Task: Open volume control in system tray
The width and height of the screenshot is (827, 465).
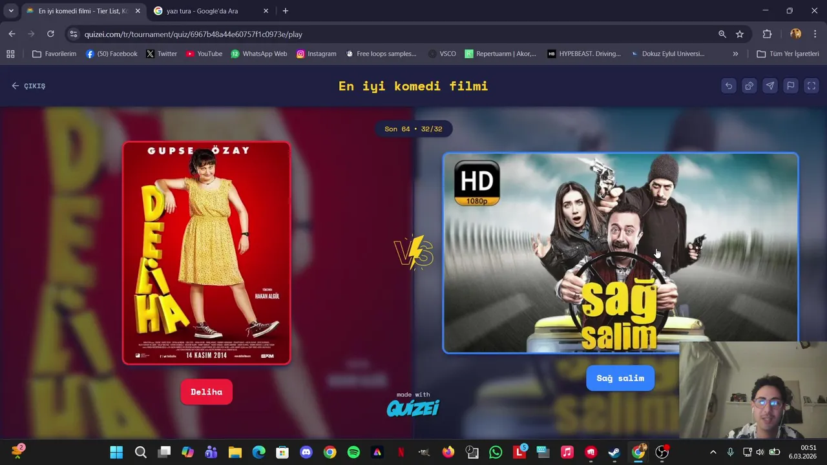Action: [760, 452]
